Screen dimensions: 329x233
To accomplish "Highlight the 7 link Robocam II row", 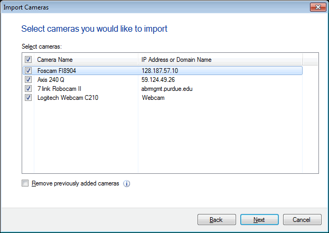I will pyautogui.click(x=58, y=88).
